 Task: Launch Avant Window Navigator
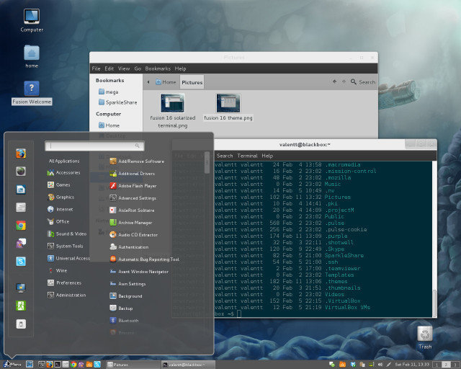(139, 272)
